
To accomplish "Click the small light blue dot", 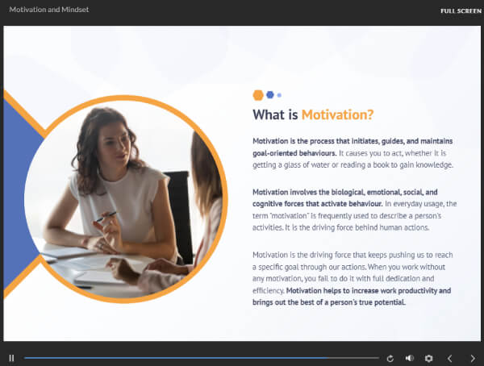I will point(279,95).
